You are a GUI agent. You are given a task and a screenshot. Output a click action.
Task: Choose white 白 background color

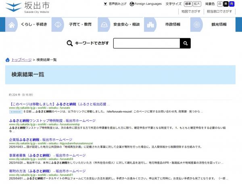(220, 4)
